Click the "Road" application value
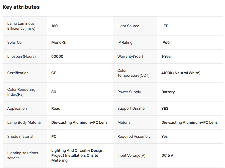 tap(56, 108)
